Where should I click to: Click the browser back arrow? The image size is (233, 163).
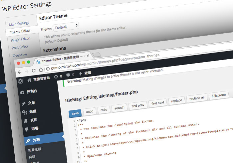(20, 72)
